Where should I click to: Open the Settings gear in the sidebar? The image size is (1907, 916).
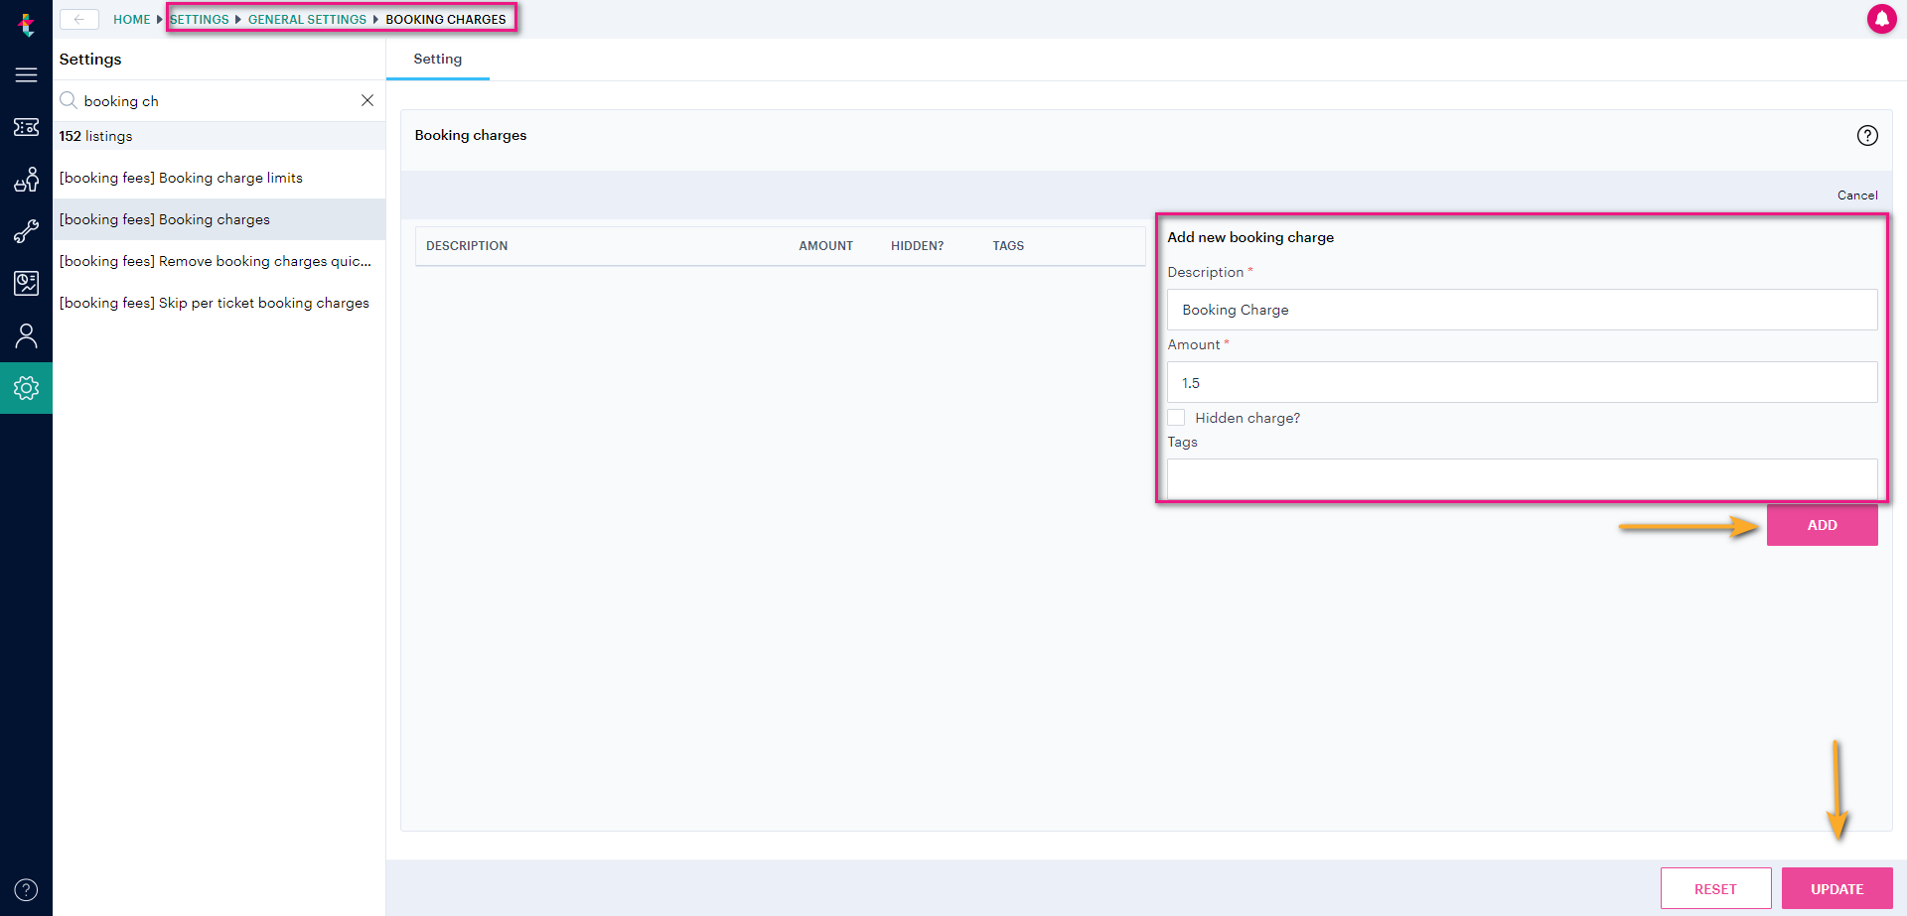26,388
